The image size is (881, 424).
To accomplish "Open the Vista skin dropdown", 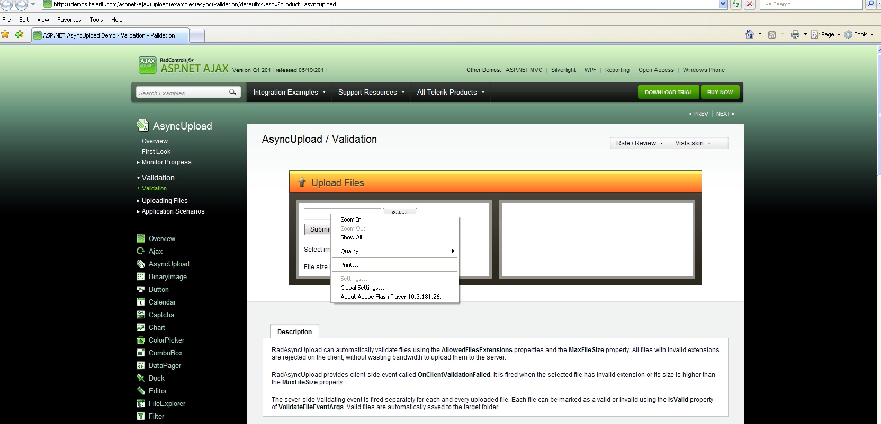I will [x=693, y=143].
